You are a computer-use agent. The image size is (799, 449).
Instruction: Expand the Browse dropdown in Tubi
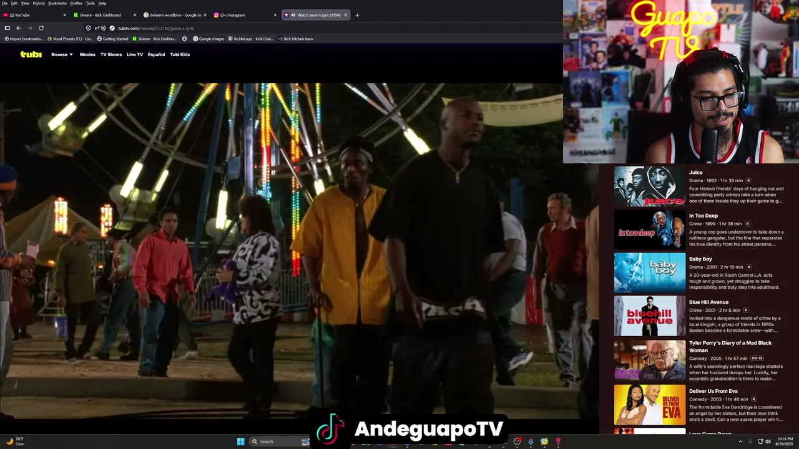(x=62, y=54)
